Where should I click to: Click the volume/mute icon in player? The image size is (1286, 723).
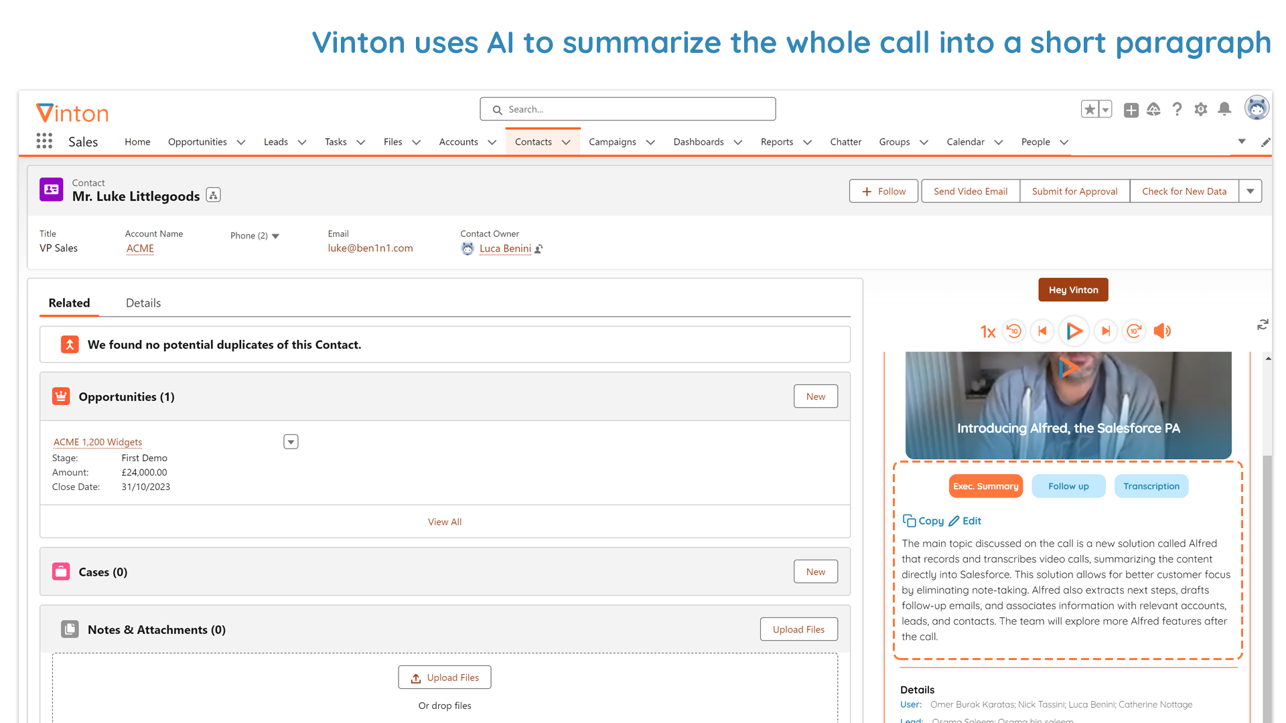pyautogui.click(x=1162, y=329)
